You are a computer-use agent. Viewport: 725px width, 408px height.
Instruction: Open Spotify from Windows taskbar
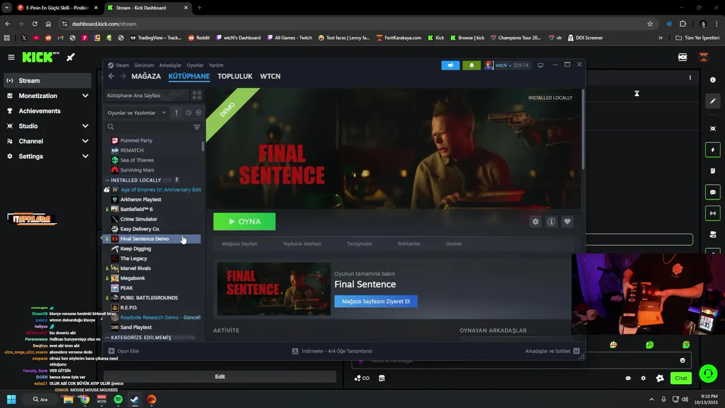click(118, 399)
